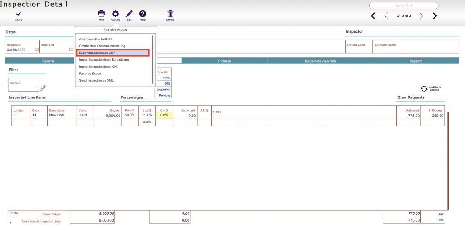Click Totals from all Inspection Lines label
This screenshot has height=228, width=465.
coord(41,221)
